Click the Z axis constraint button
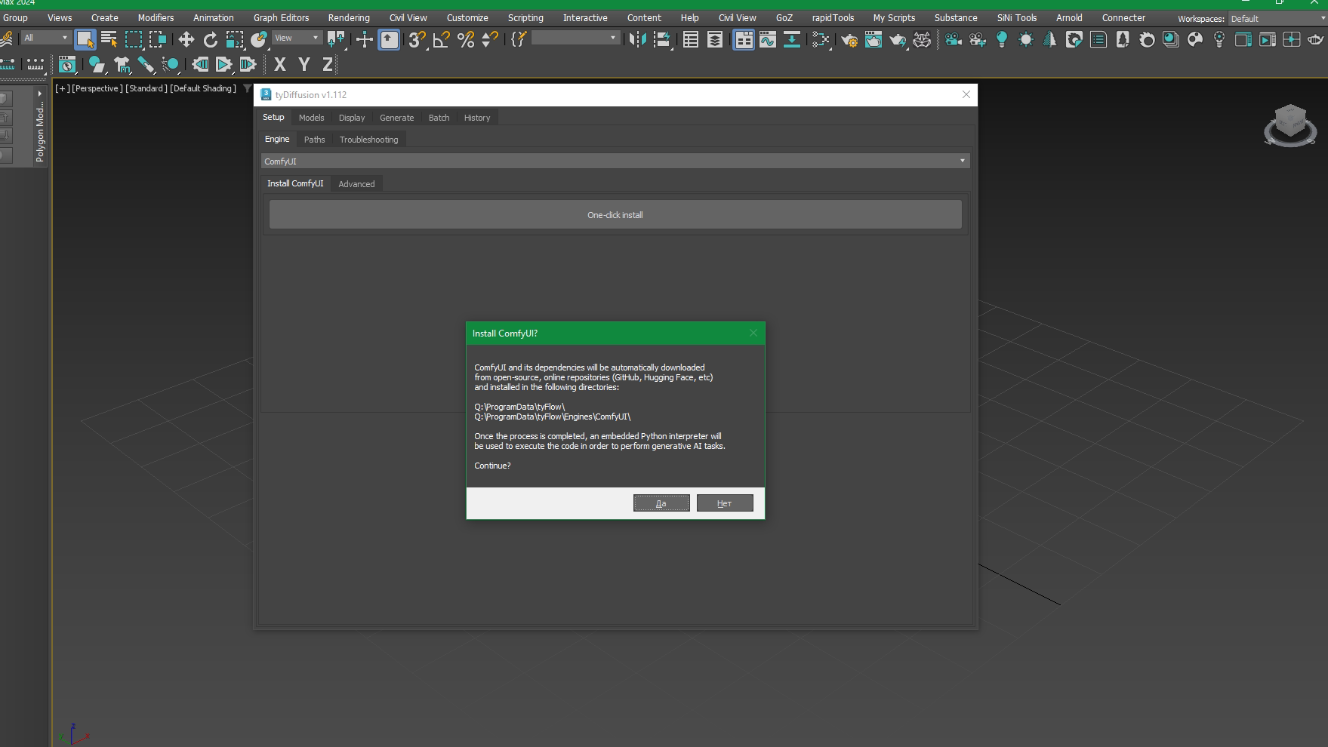Viewport: 1328px width, 747px height. point(328,65)
